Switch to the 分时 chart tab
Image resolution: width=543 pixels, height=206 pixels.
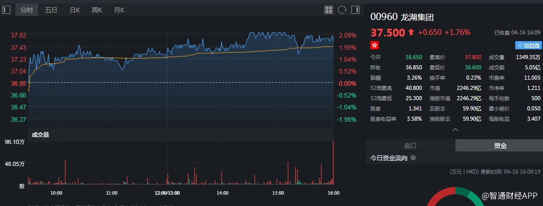click(x=26, y=10)
